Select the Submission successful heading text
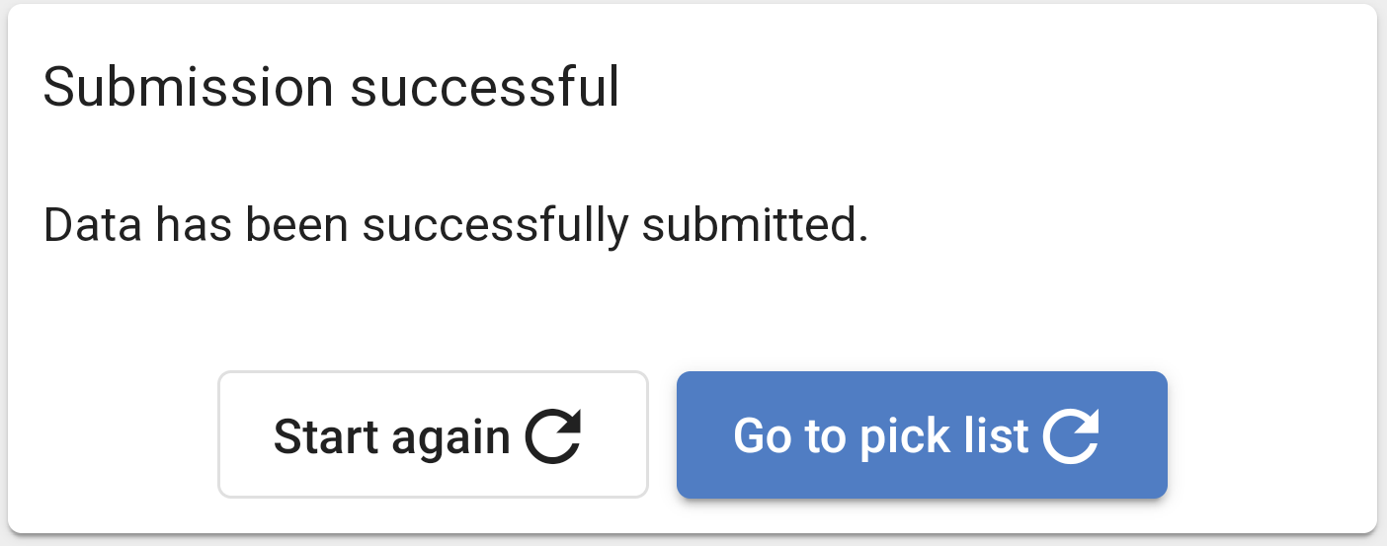 pos(331,87)
